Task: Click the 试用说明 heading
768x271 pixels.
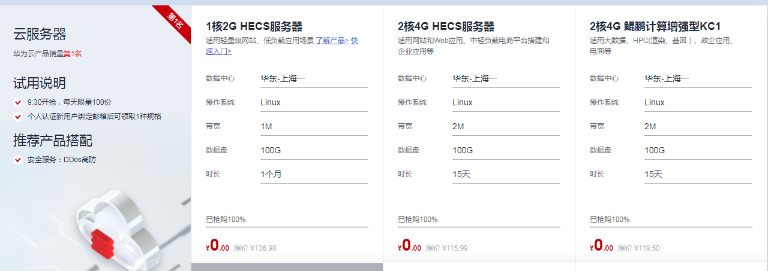Action: [x=40, y=83]
